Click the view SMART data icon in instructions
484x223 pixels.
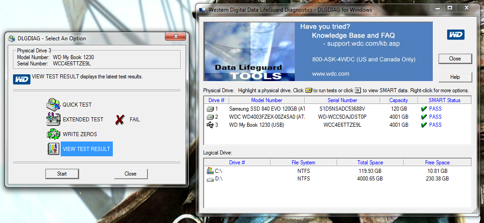coord(358,90)
